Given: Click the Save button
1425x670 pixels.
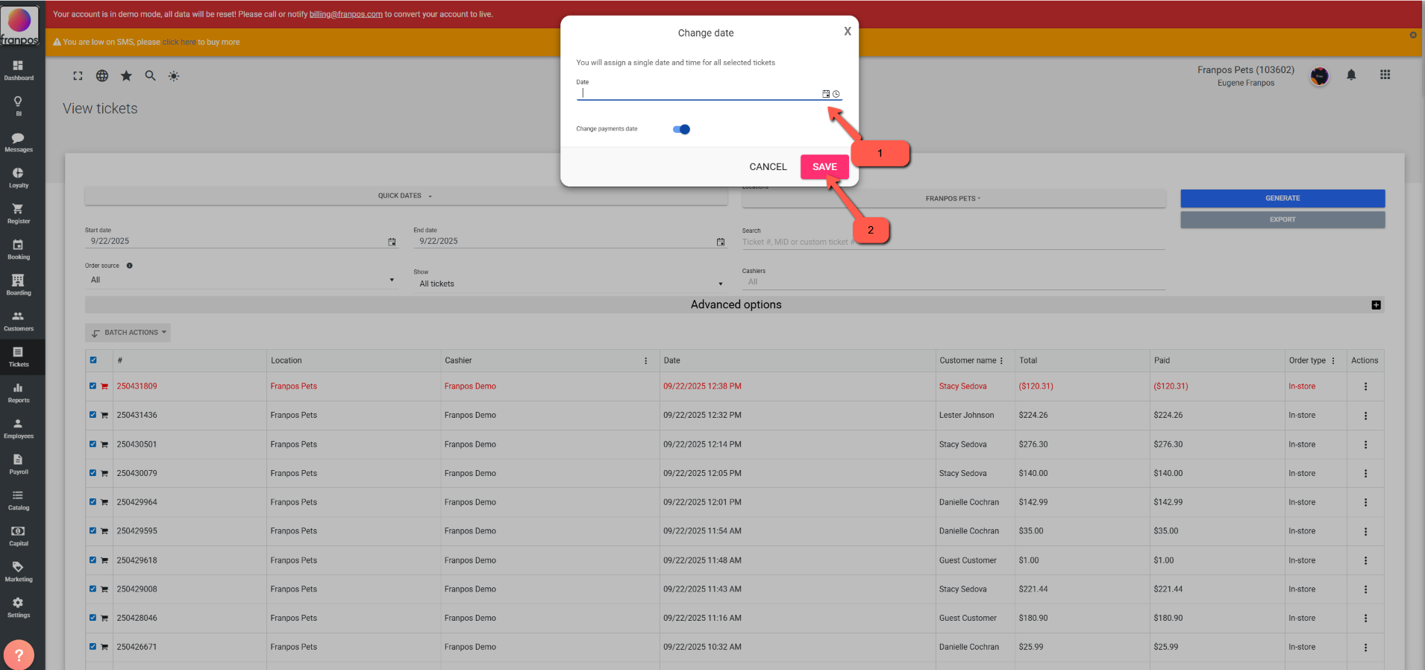Looking at the screenshot, I should click(x=824, y=166).
